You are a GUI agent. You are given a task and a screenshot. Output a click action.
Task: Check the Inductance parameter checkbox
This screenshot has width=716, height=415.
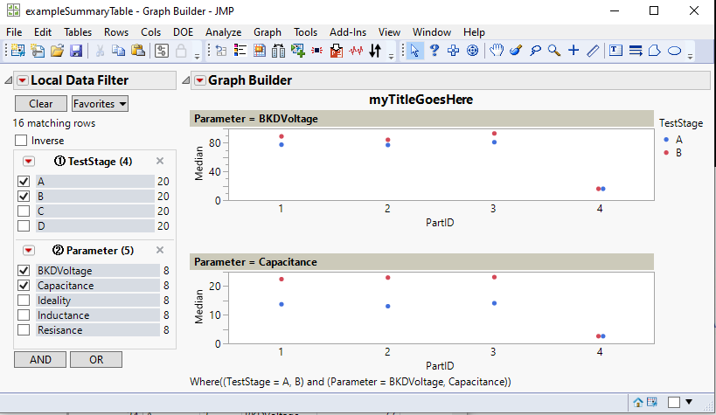point(24,315)
